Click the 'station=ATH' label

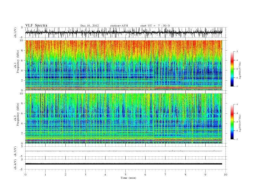[x=119, y=26]
